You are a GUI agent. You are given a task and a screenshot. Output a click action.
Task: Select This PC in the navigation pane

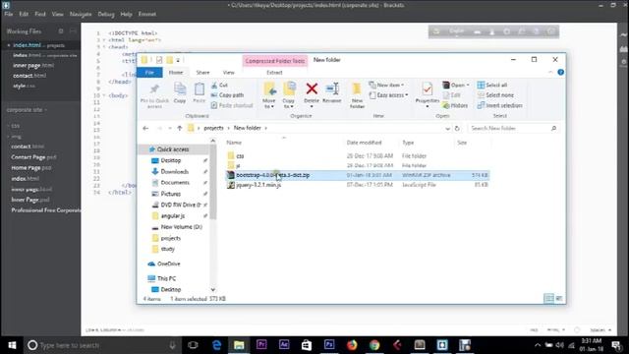pos(166,278)
